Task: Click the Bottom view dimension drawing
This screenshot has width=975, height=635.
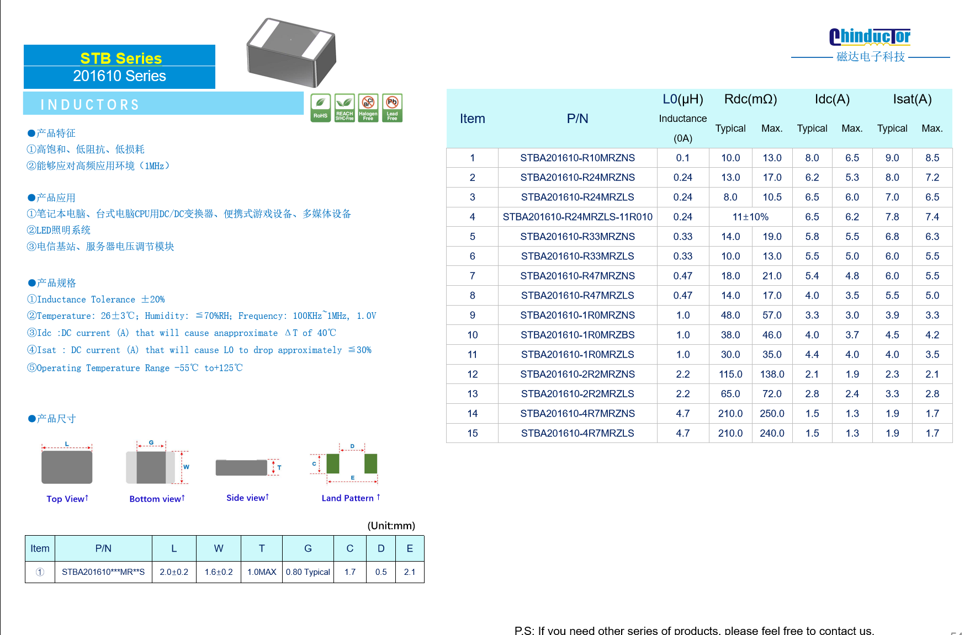Action: tap(157, 463)
